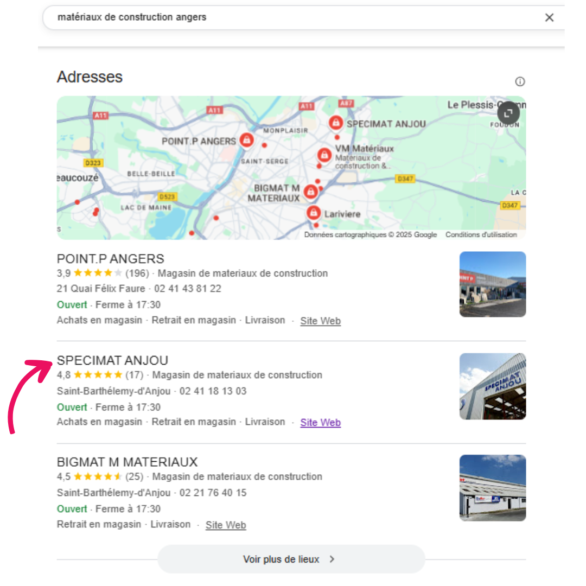Image resolution: width=586 pixels, height=586 pixels.
Task: Select the VM Matériaux map pin
Action: (324, 155)
